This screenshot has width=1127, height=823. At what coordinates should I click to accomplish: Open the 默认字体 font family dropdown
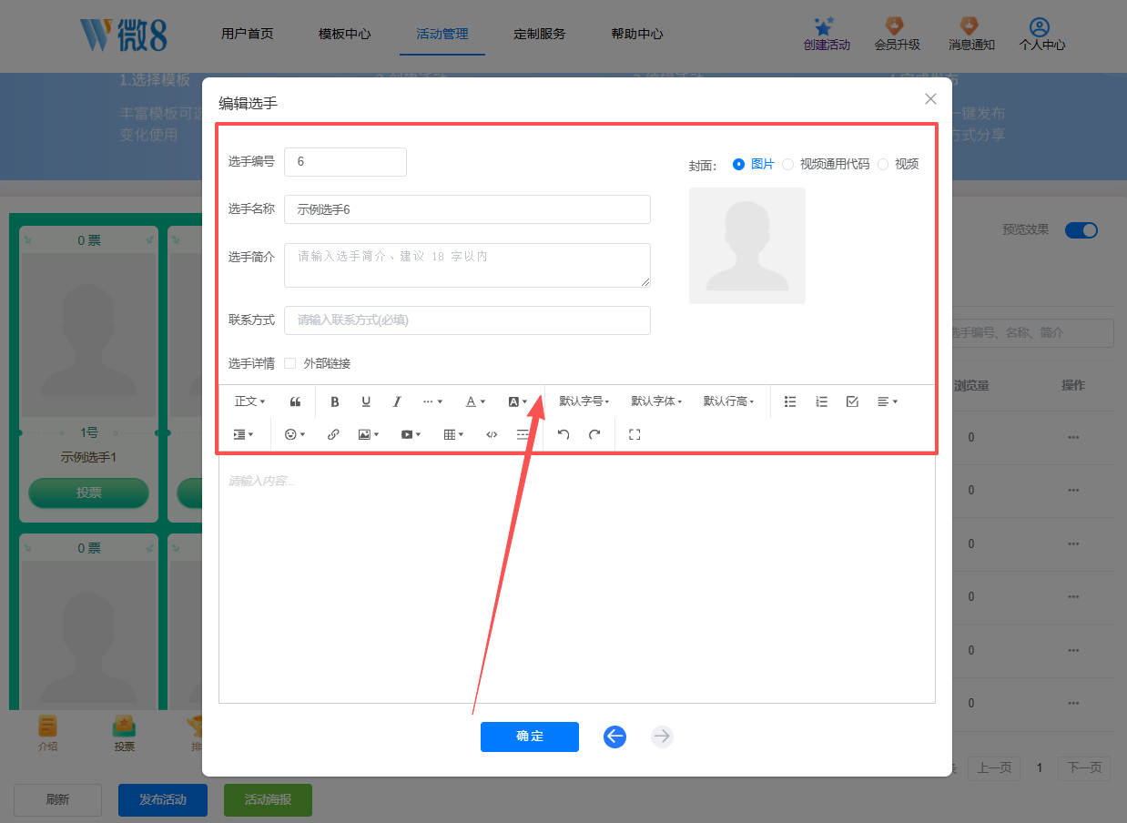point(657,401)
